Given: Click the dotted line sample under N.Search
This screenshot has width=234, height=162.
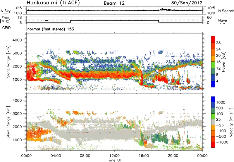Looking at the screenshot, I should click(x=226, y=14).
